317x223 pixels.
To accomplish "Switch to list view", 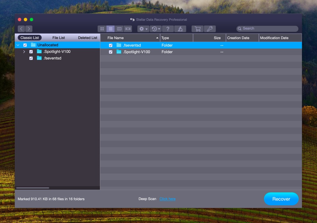I will click(x=110, y=29).
